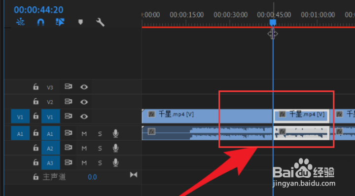Screen dimensions: 355x196
Task: Toggle V1 source patching button
Action: [20, 117]
